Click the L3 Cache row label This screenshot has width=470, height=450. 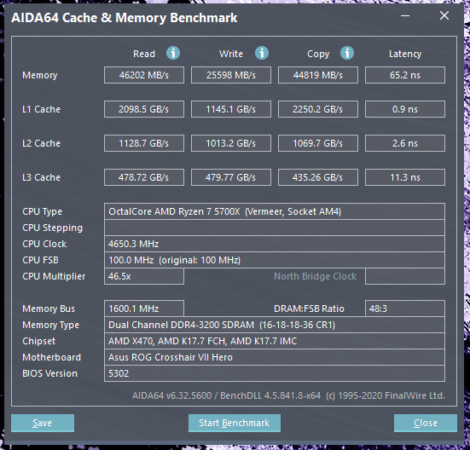click(41, 177)
